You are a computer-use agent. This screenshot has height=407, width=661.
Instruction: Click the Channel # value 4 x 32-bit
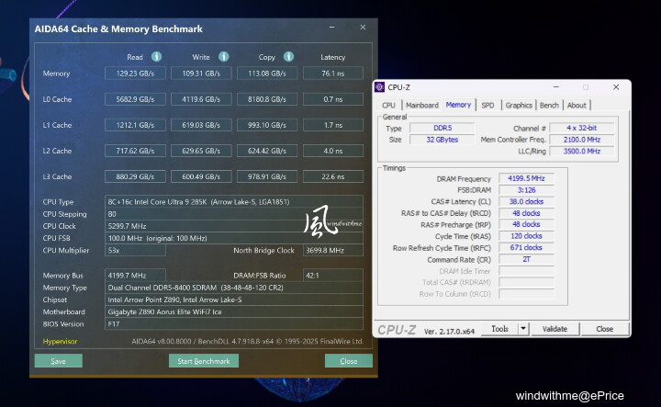582,128
